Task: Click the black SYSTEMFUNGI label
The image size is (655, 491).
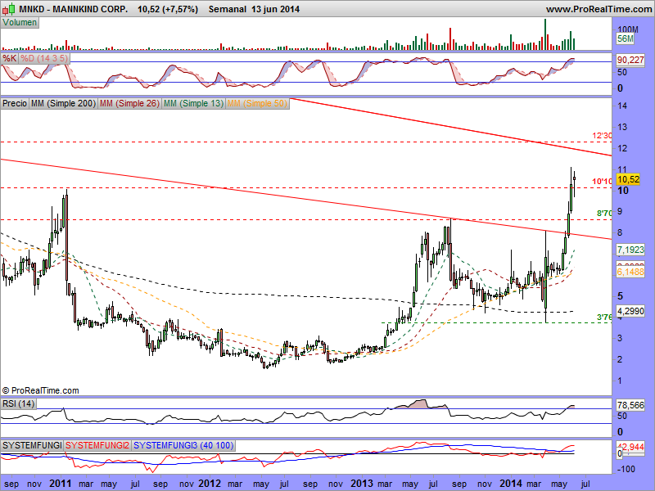Action: pos(32,445)
